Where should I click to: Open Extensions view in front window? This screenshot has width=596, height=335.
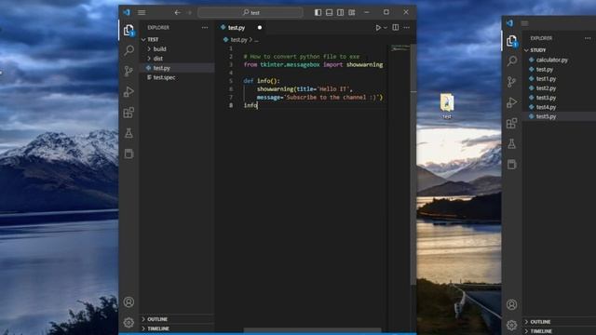point(129,113)
